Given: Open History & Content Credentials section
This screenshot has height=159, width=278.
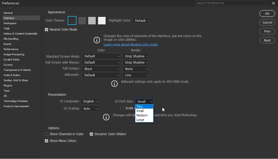Looking at the screenshot, I should 21,33.
